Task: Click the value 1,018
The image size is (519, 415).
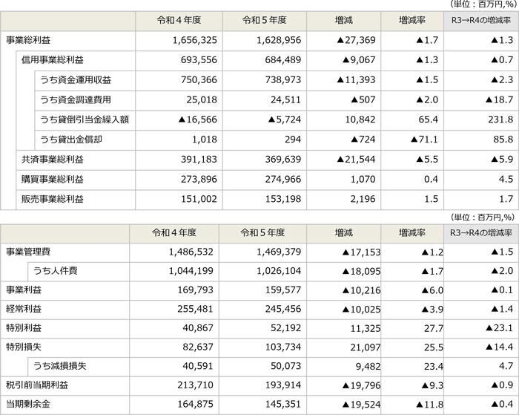Action: pyautogui.click(x=205, y=140)
